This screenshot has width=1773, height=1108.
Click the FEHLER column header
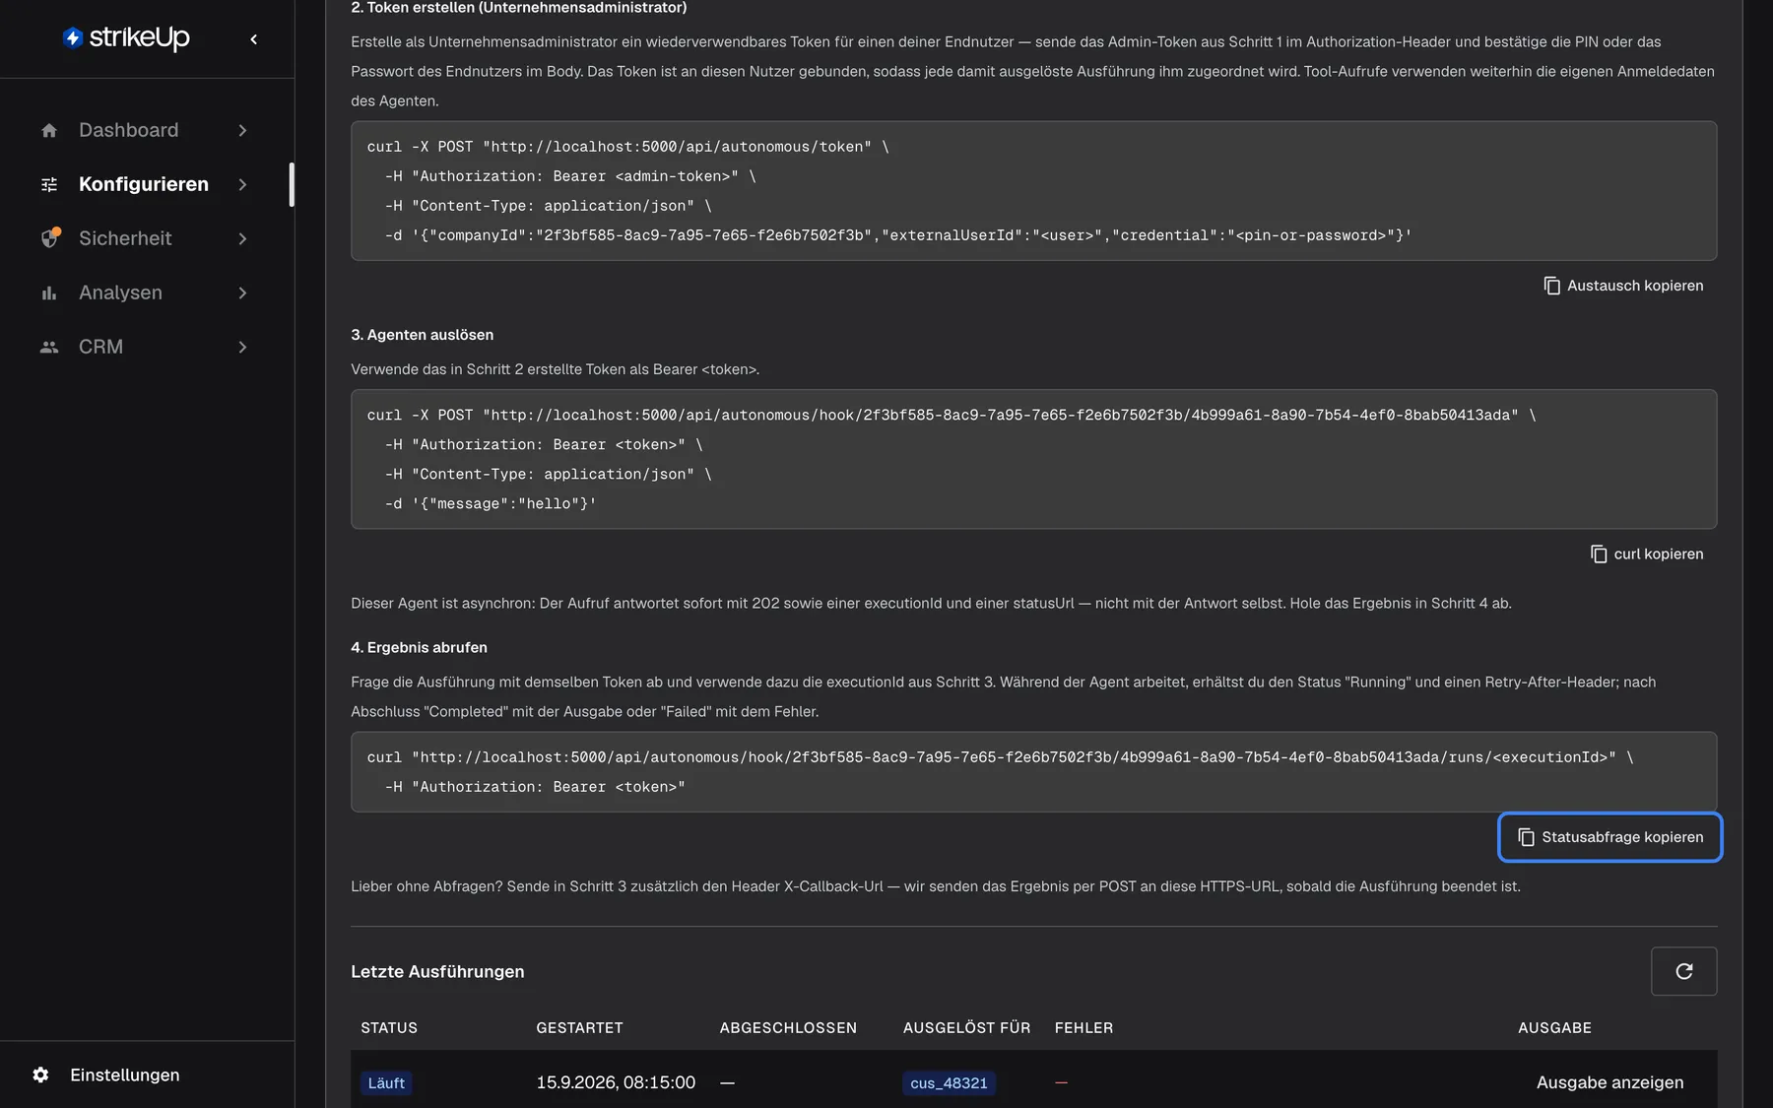[x=1083, y=1027]
